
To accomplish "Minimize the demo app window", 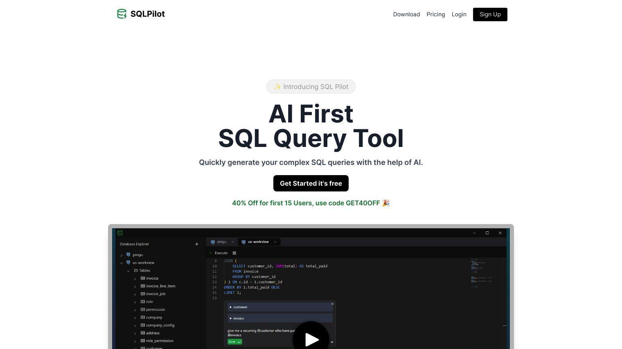I will click(474, 233).
